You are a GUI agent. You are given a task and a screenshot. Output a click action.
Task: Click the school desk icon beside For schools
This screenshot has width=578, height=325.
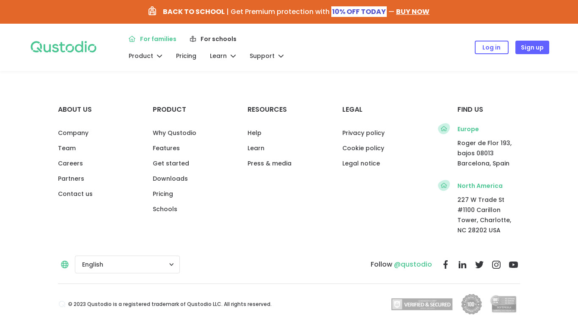[x=193, y=39]
